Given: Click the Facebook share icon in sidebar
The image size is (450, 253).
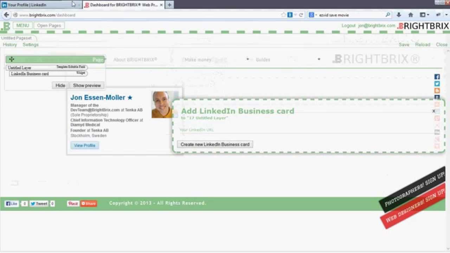Looking at the screenshot, I should coord(437,77).
